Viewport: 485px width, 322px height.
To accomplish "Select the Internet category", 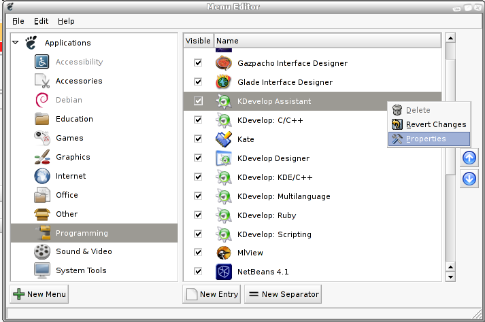I will coord(71,176).
